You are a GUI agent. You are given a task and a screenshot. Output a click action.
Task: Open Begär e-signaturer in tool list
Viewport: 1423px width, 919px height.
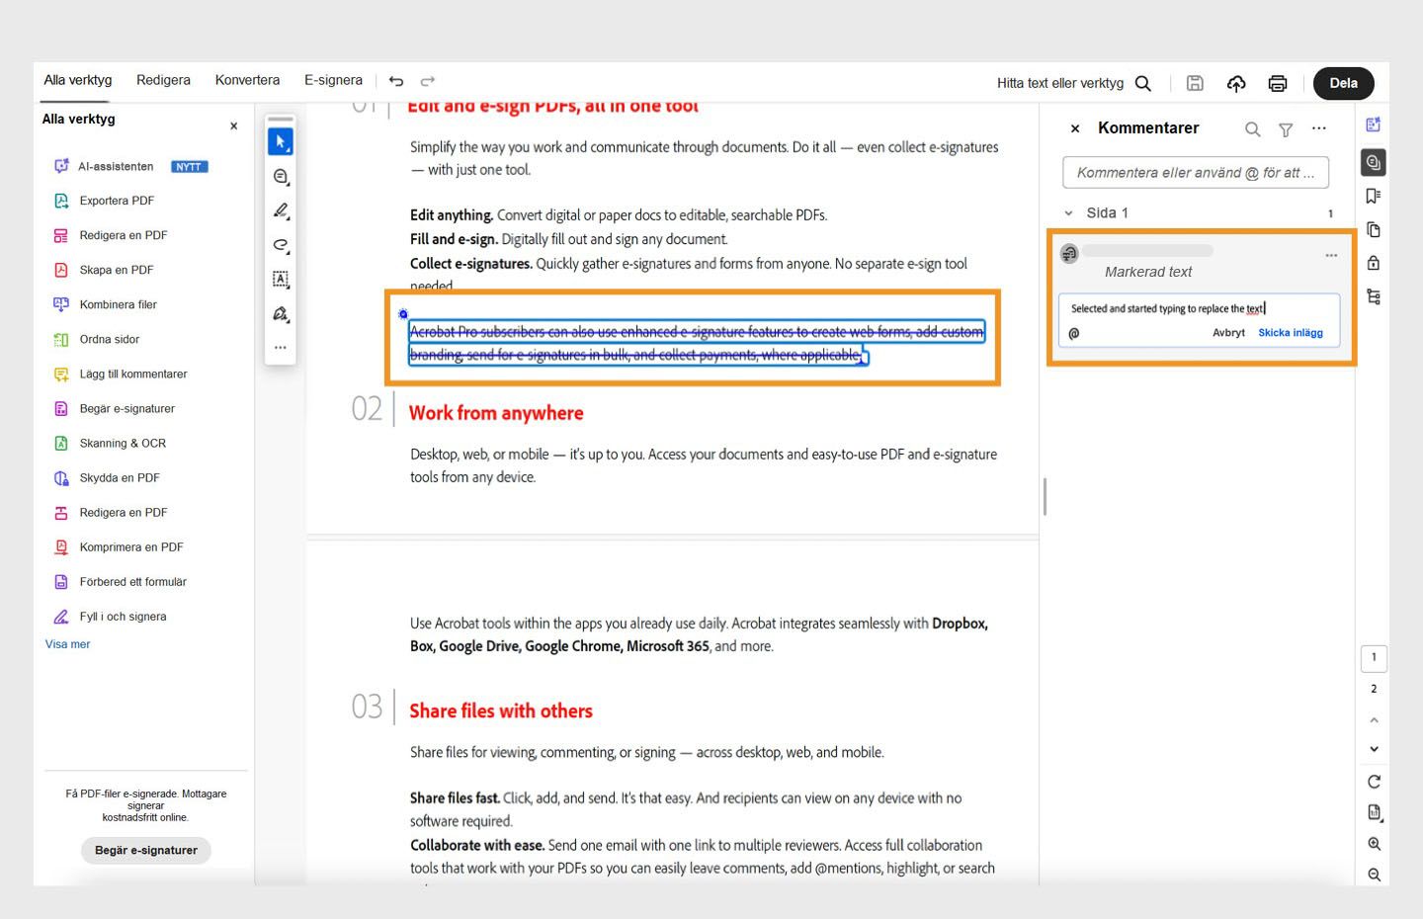coord(114,408)
